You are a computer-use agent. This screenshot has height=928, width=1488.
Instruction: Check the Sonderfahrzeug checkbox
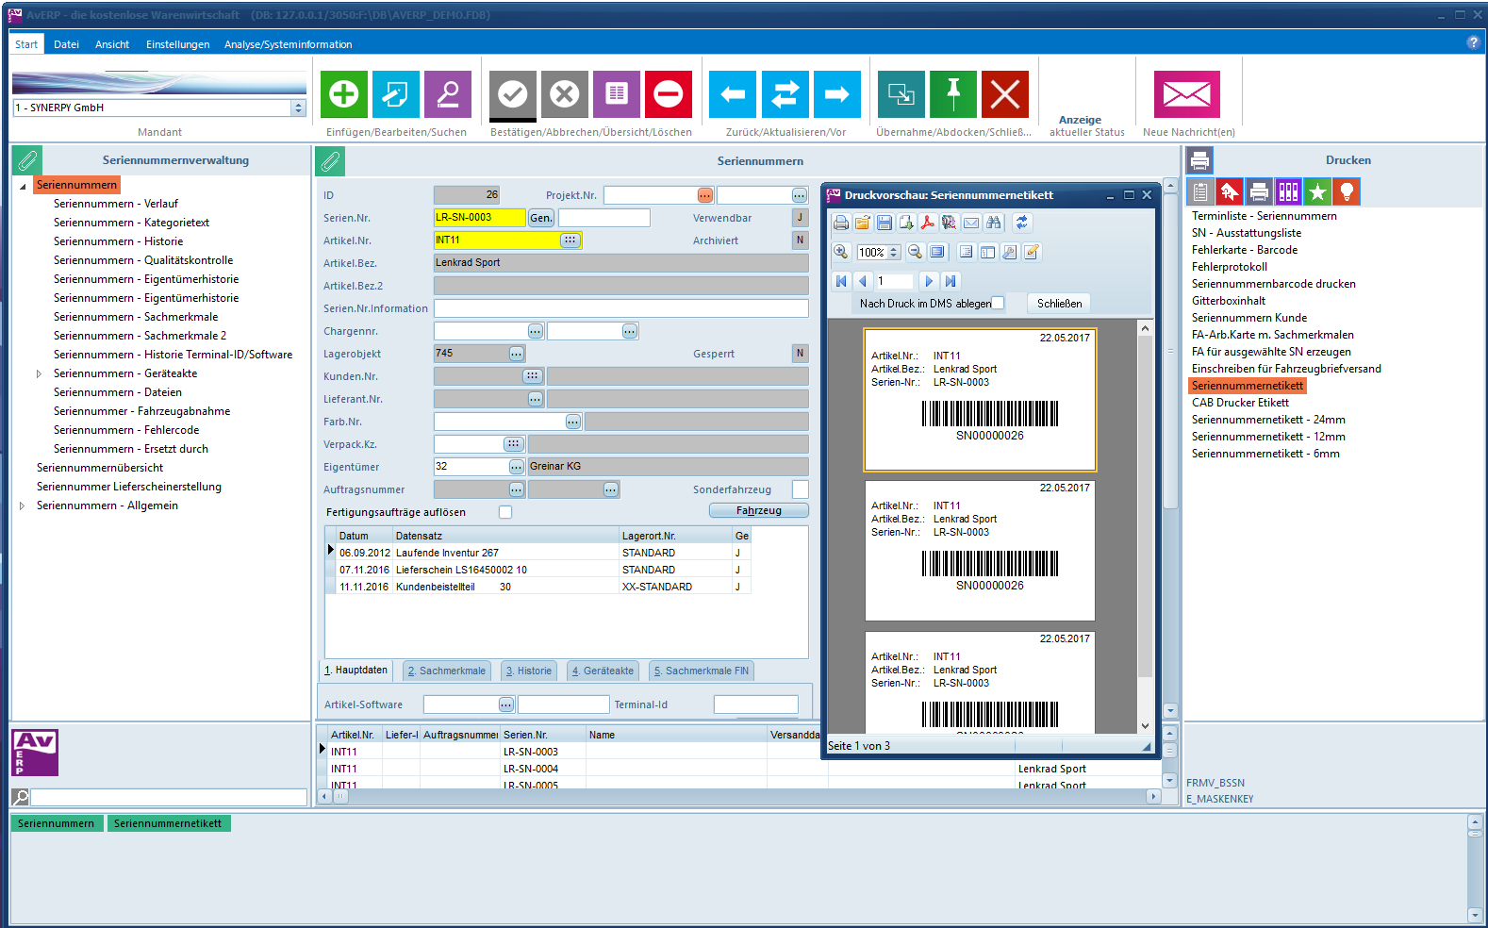800,489
